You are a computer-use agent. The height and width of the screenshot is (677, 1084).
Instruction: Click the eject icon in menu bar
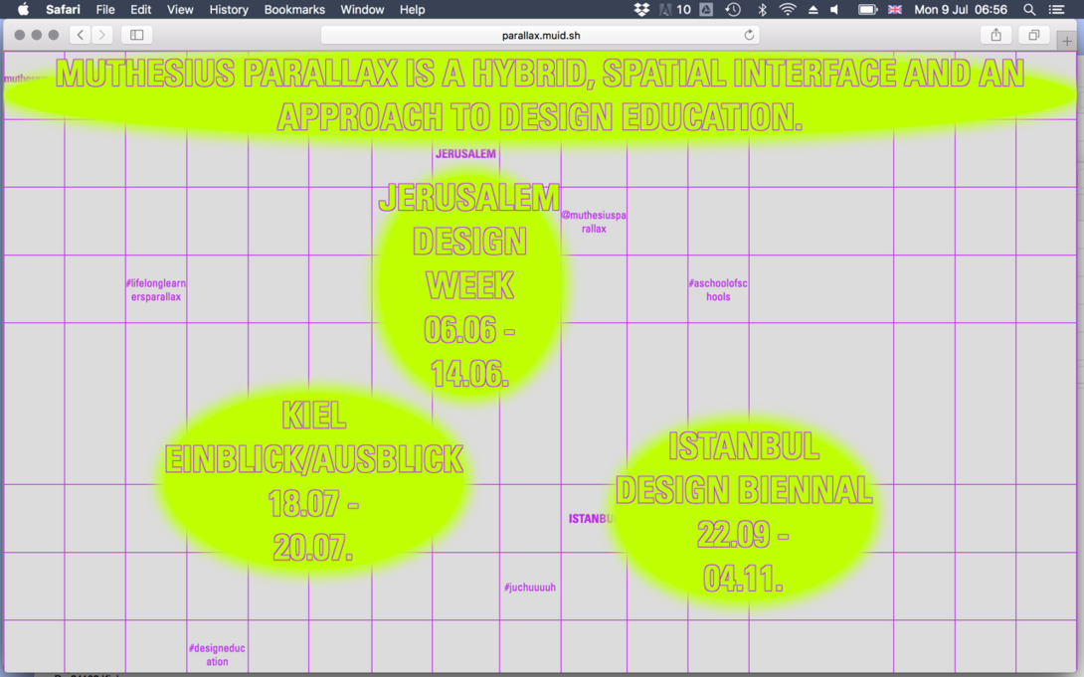click(813, 10)
